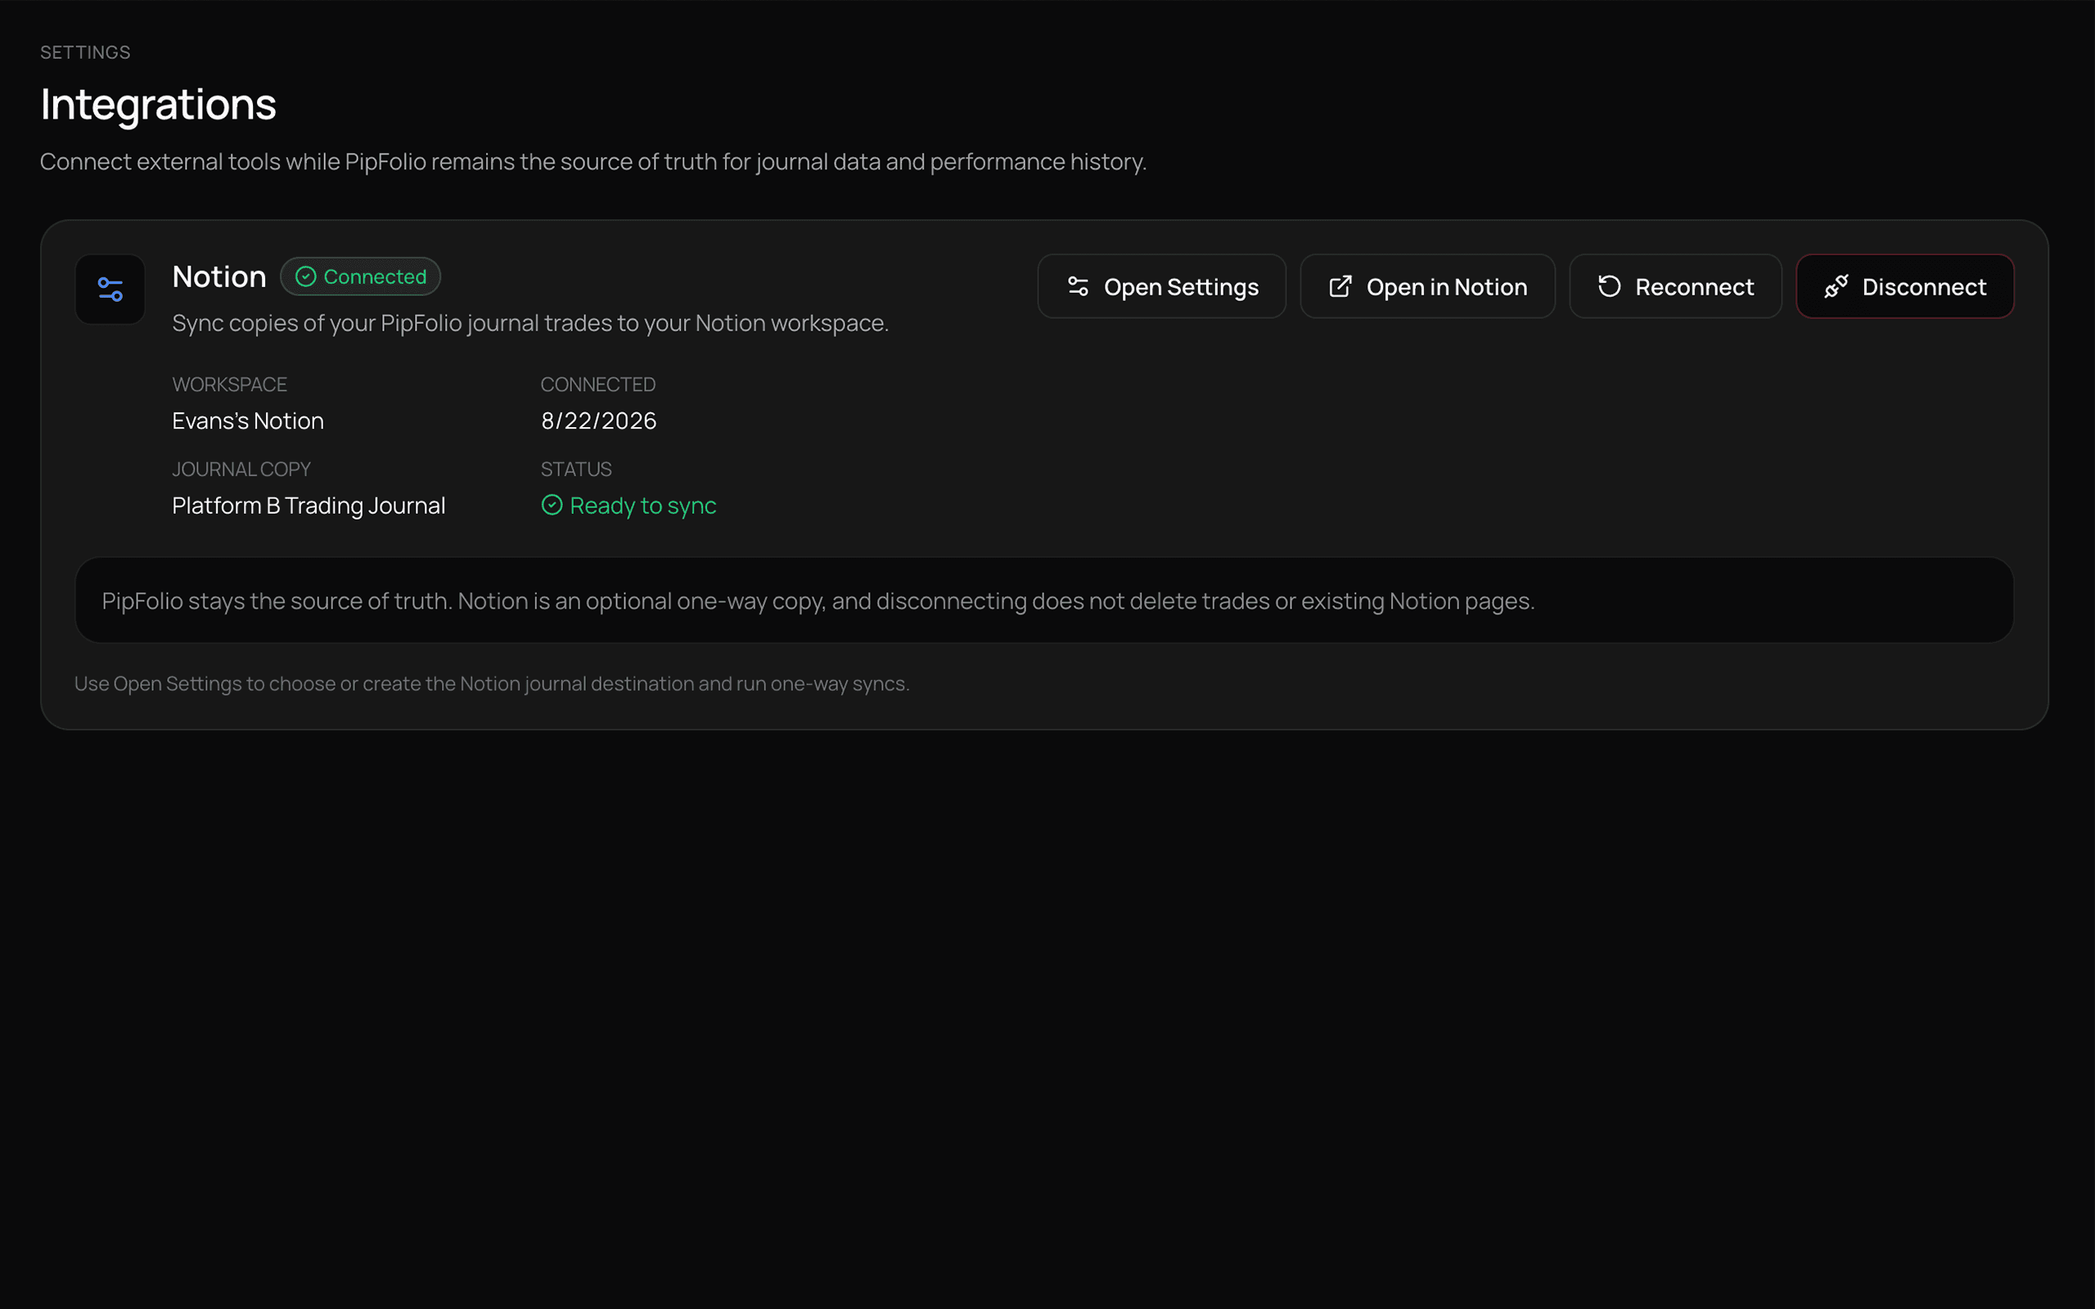
Task: Click the Ready to sync status text
Action: click(x=642, y=506)
